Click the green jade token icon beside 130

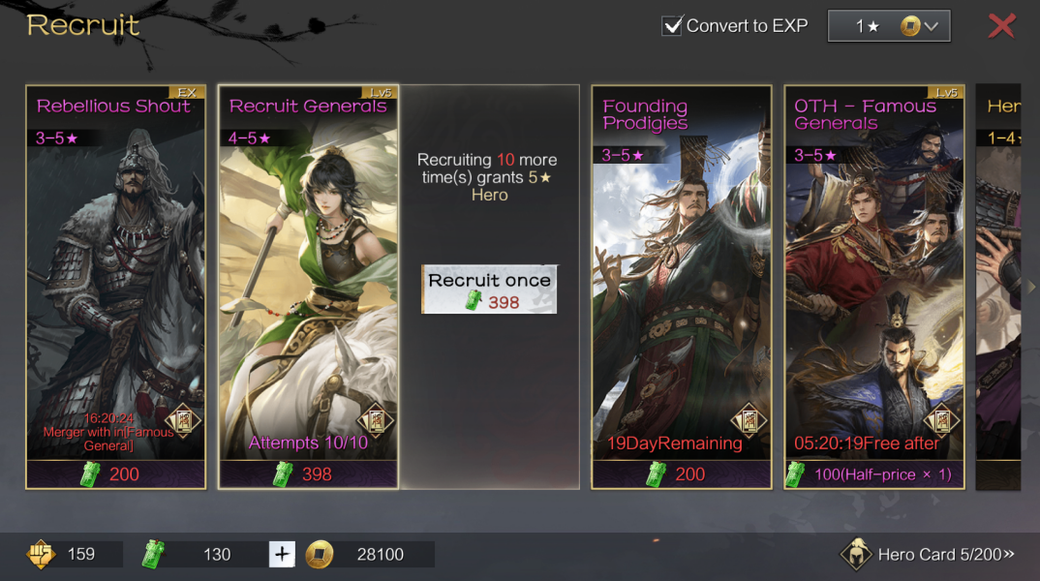point(153,554)
